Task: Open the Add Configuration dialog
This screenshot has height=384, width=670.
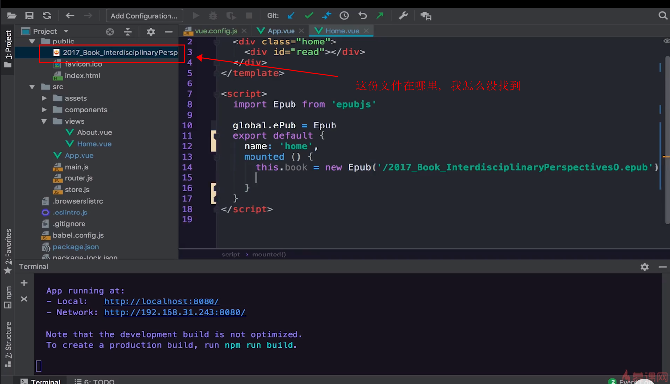Action: [144, 16]
